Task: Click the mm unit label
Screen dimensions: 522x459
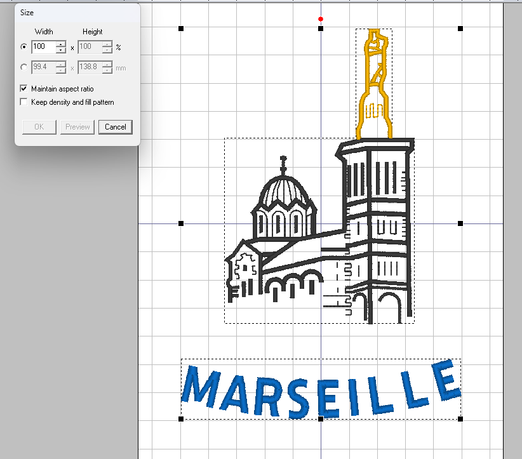Action: 121,68
